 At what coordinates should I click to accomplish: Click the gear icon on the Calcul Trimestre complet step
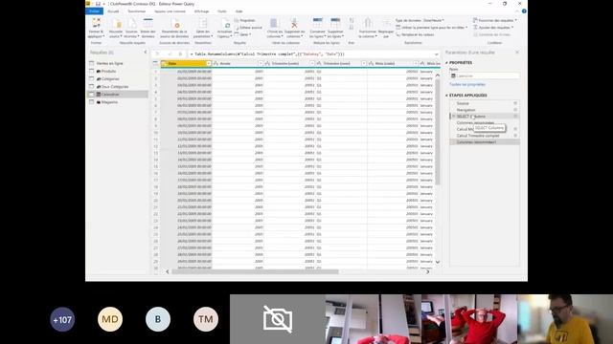click(515, 136)
